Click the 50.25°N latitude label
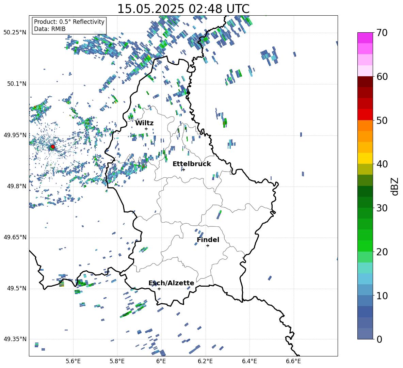The image size is (403, 368). (15, 33)
